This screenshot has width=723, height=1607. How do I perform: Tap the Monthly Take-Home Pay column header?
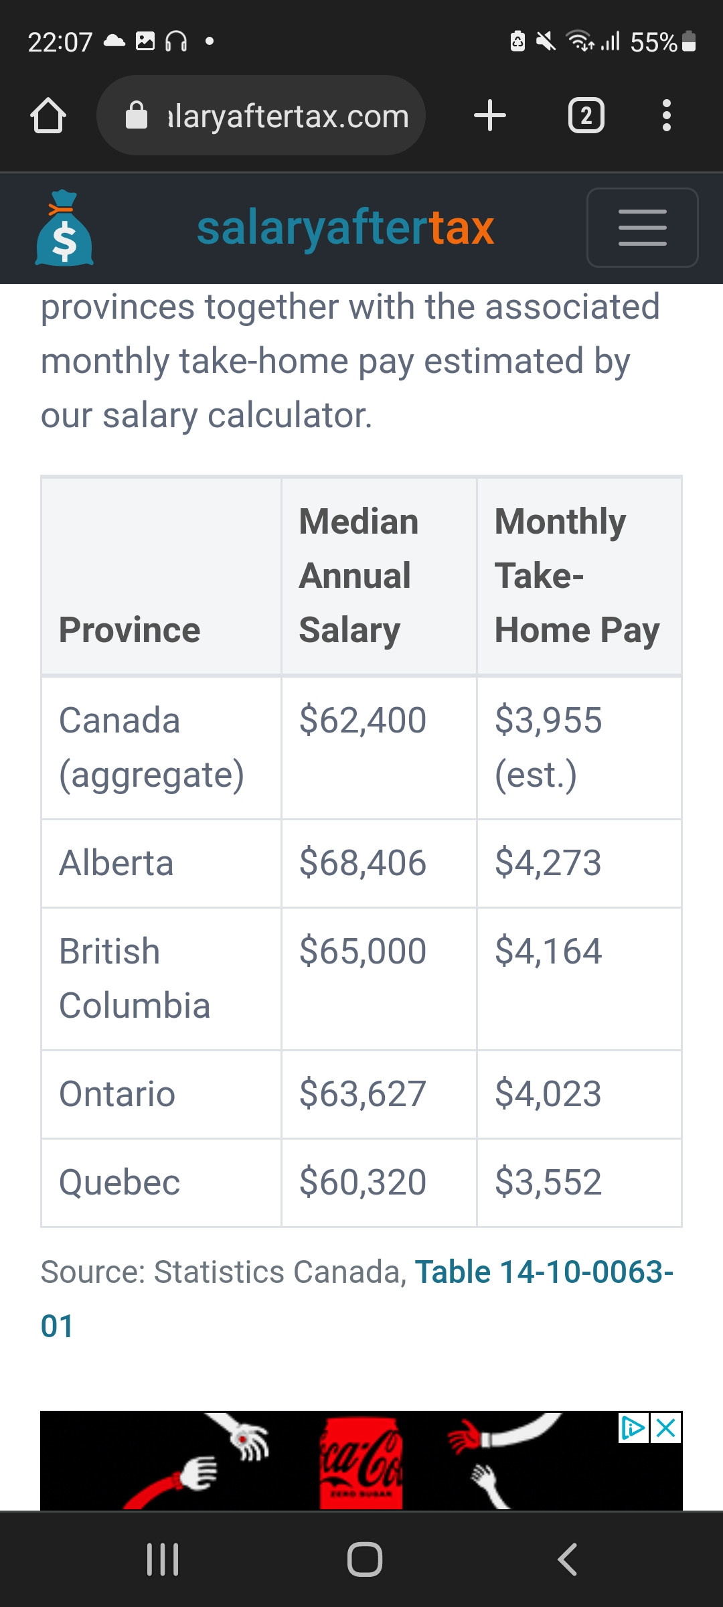[x=576, y=576]
